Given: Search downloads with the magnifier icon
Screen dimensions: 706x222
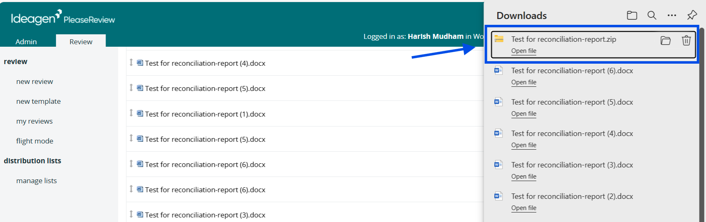Looking at the screenshot, I should 652,15.
